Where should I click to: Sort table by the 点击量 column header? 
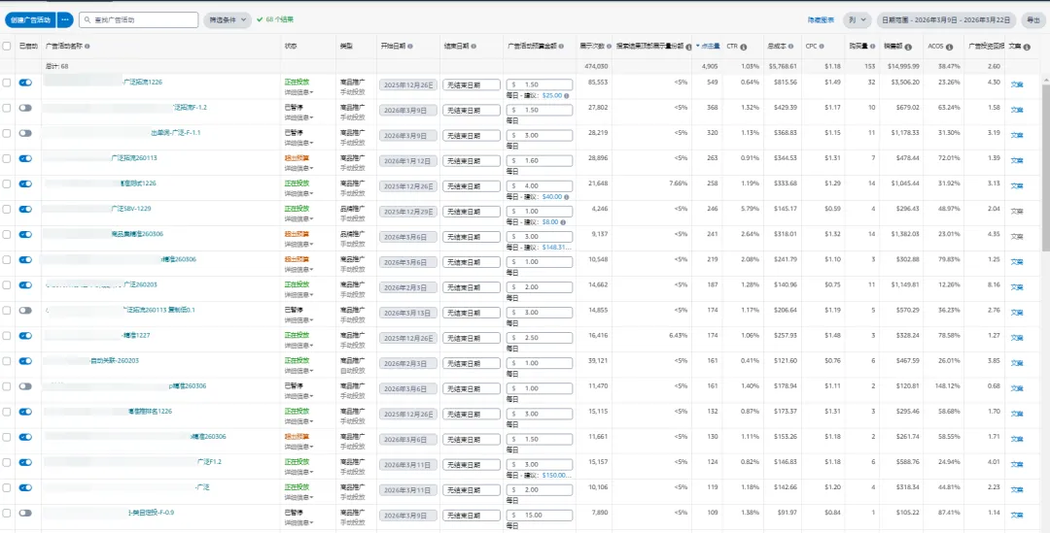[x=709, y=46]
